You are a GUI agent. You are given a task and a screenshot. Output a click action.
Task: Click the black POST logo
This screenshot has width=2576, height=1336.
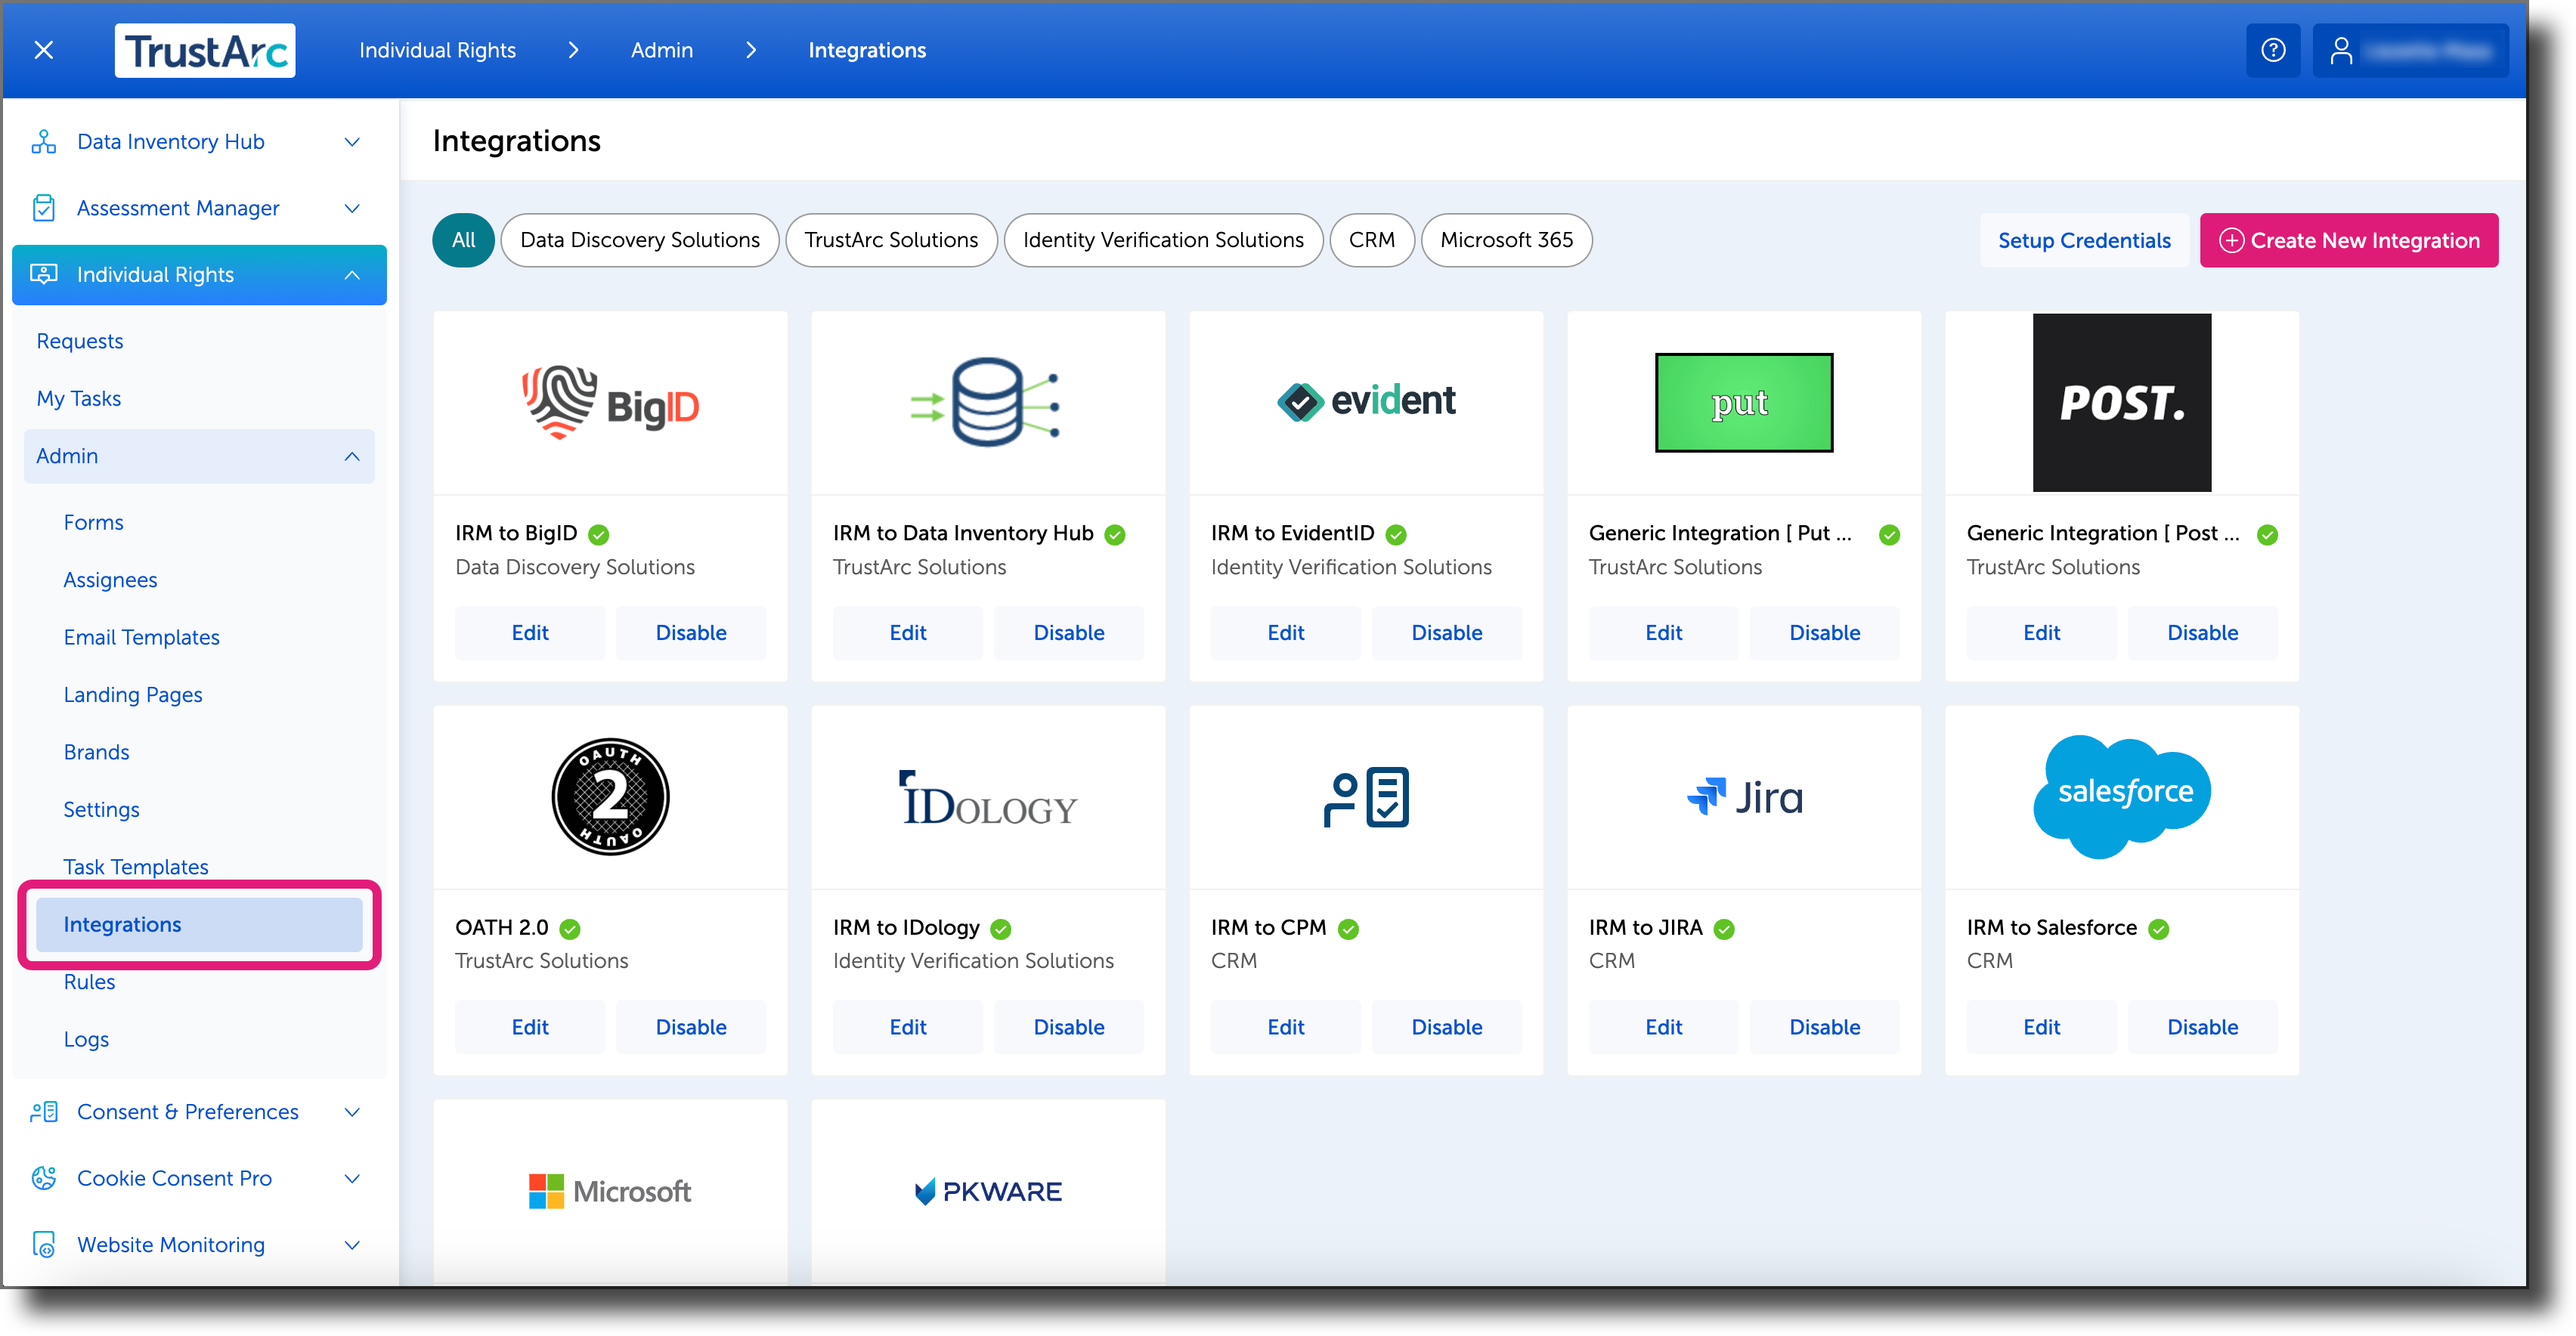2122,402
